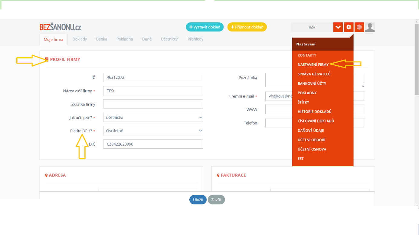This screenshot has width=419, height=235.
Task: Click the Zkratka firmy field
Action: point(153,104)
